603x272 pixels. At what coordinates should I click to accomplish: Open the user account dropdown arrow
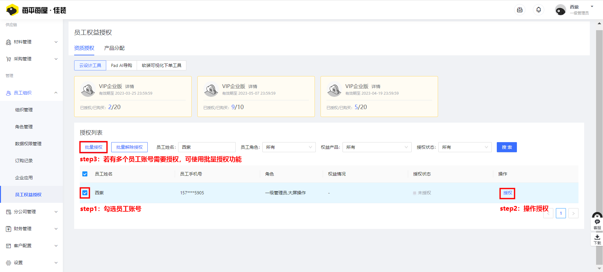point(592,7)
